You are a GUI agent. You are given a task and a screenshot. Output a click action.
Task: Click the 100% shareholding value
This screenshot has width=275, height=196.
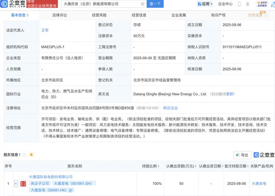[x=157, y=183]
